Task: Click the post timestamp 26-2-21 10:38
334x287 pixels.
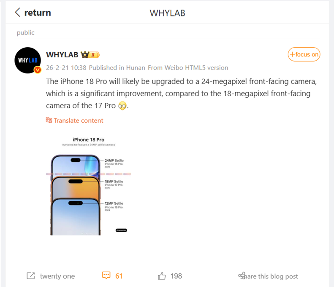Action: (66, 67)
